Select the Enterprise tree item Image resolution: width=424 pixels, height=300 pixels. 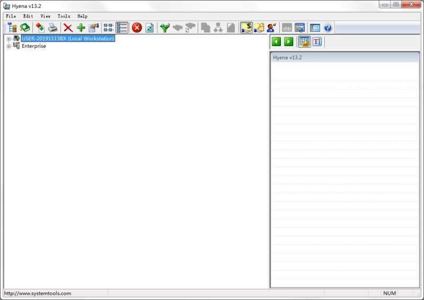[33, 46]
